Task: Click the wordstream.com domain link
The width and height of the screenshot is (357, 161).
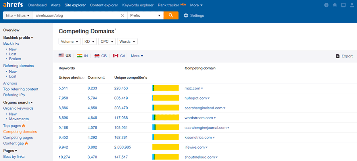Action: [199, 118]
